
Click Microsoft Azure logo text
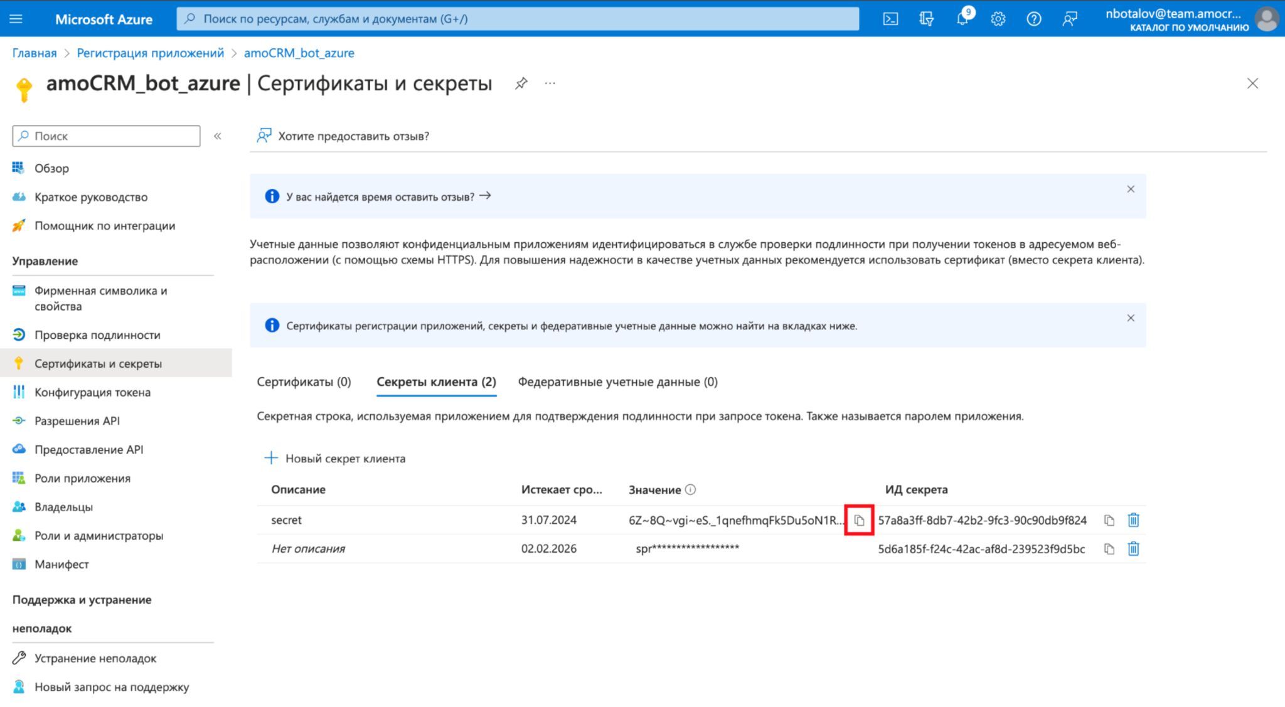[104, 19]
